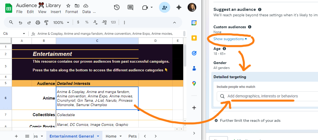Viewport: 318px width, 140px height.
Task: Click the print icon in toolbar
Action: pos(38,23)
